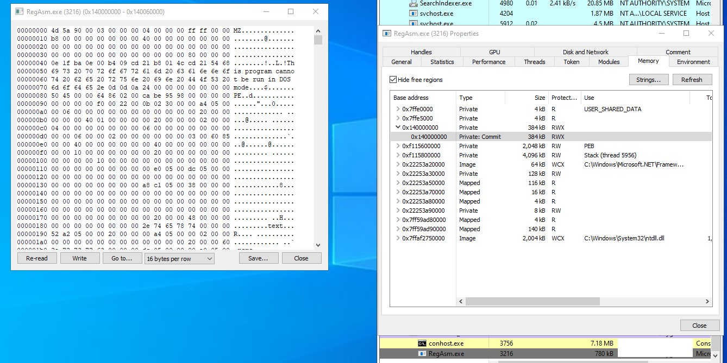Expand the 0x22253a20000 image region
Screen dimensions: 727x363
[x=398, y=164]
